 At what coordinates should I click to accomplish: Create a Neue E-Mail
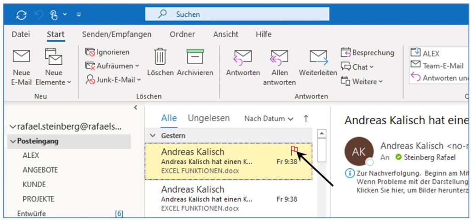coord(21,67)
